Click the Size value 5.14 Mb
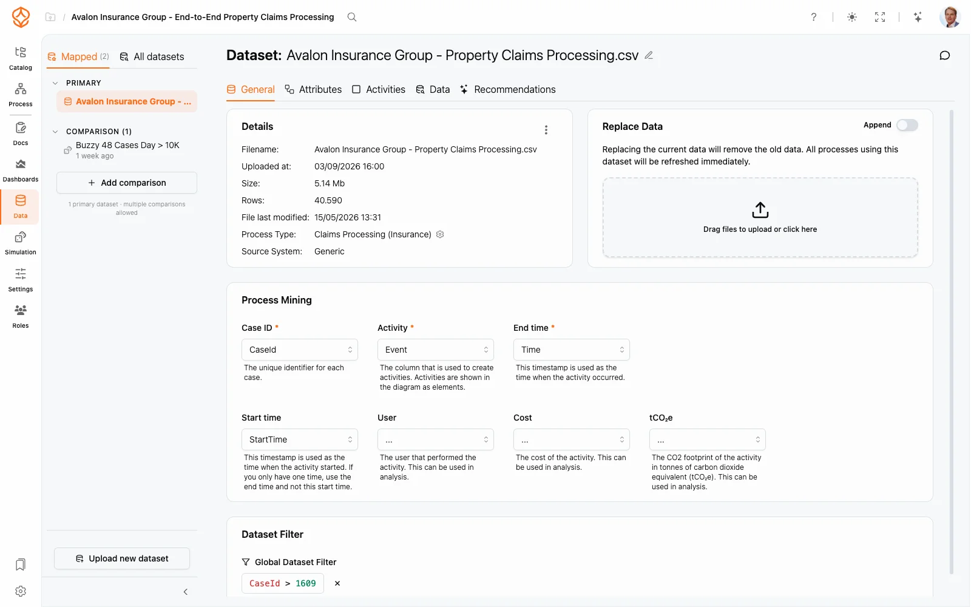 [x=330, y=183]
